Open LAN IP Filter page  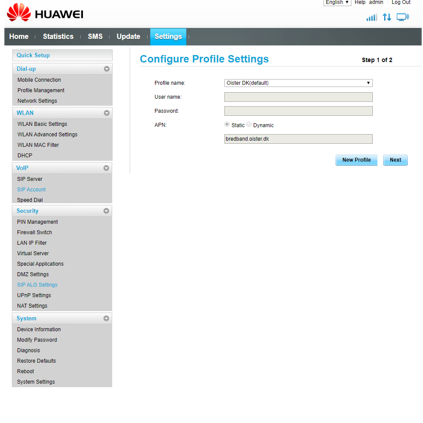point(32,243)
